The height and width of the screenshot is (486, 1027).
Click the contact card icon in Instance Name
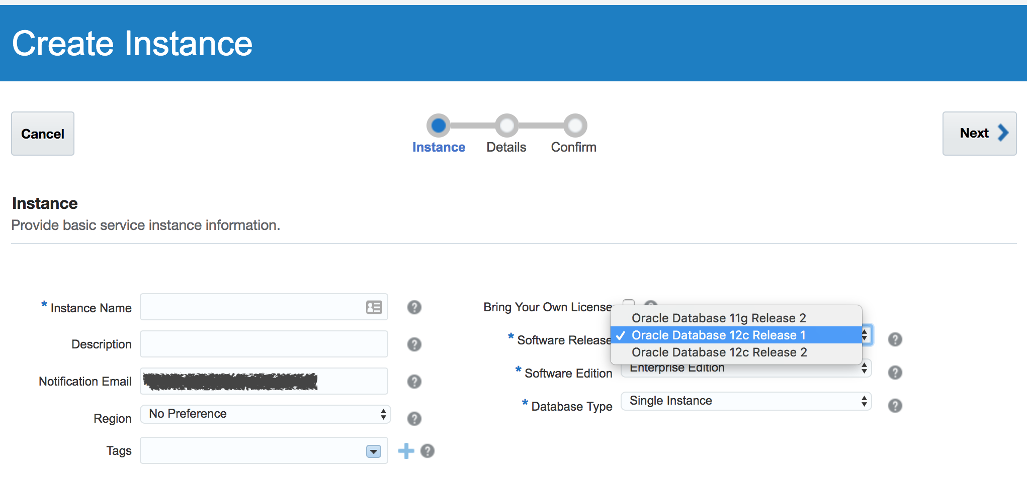pos(374,307)
